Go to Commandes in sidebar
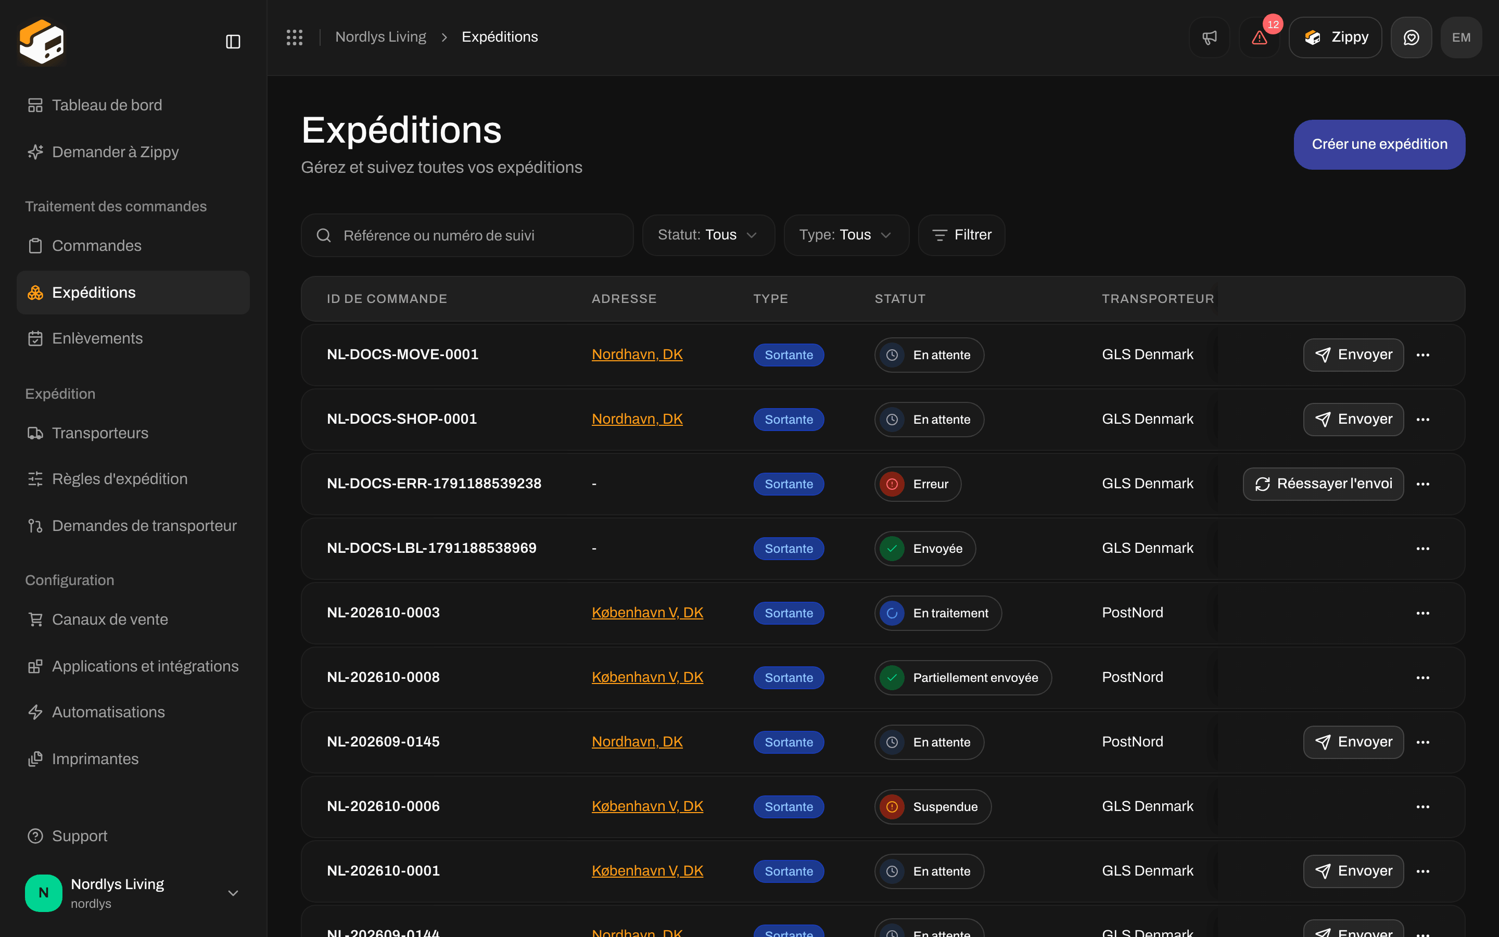Viewport: 1499px width, 937px height. 133,245
